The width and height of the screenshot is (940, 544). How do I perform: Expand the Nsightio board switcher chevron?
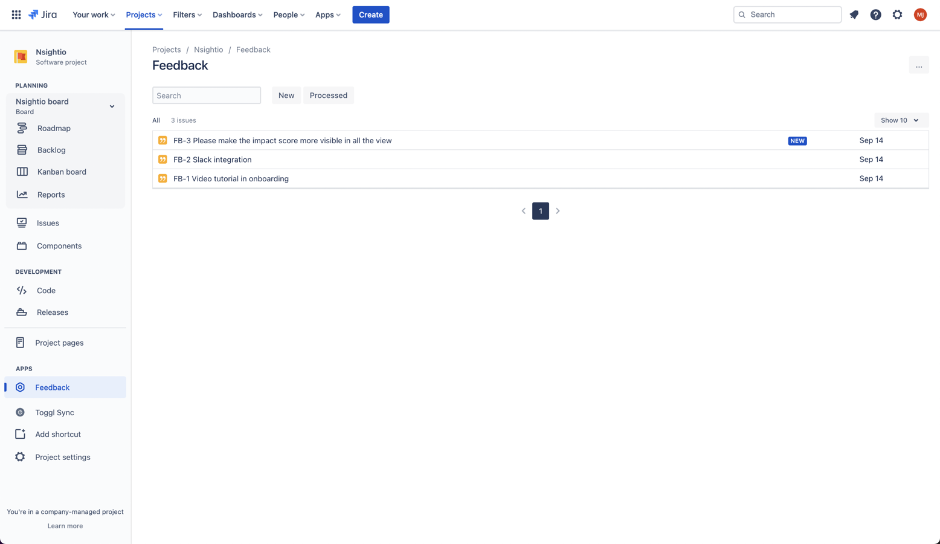click(x=112, y=106)
